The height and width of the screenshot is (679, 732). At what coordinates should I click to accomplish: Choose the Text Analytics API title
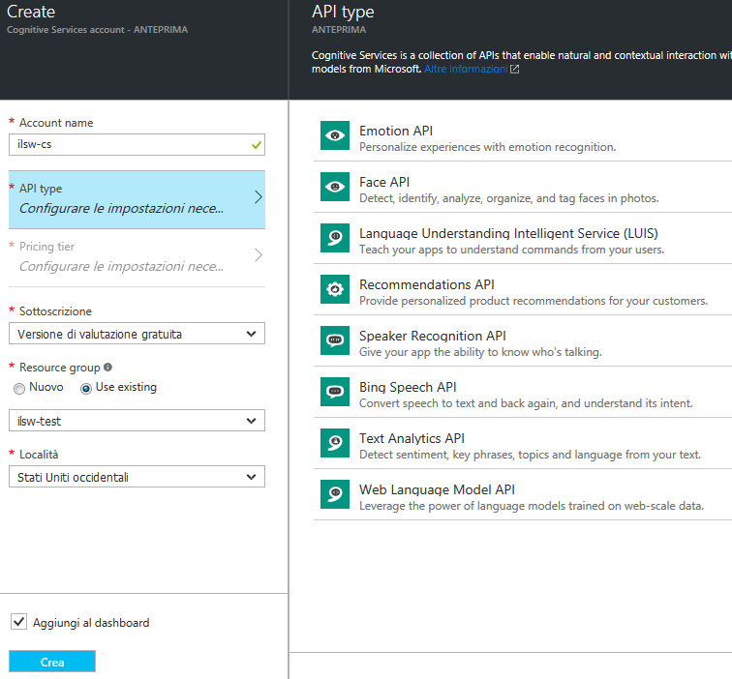pyautogui.click(x=412, y=438)
